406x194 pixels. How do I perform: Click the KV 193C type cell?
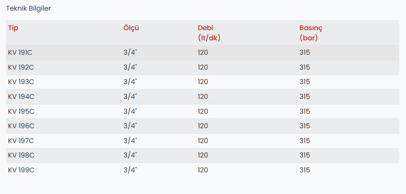(21, 82)
